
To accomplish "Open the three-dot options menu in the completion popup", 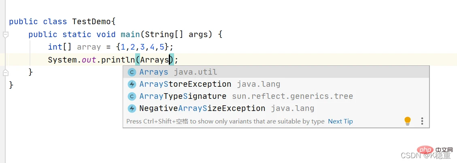I will click(422, 121).
